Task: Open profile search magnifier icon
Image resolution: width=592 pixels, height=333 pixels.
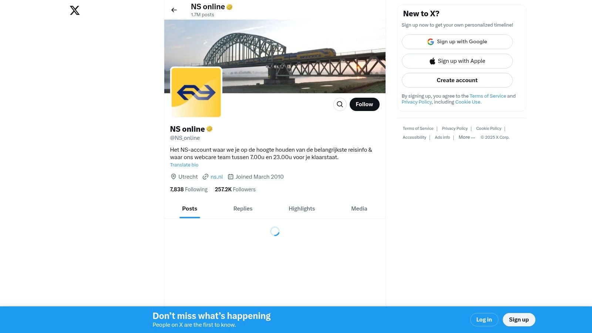Action: coord(340,104)
